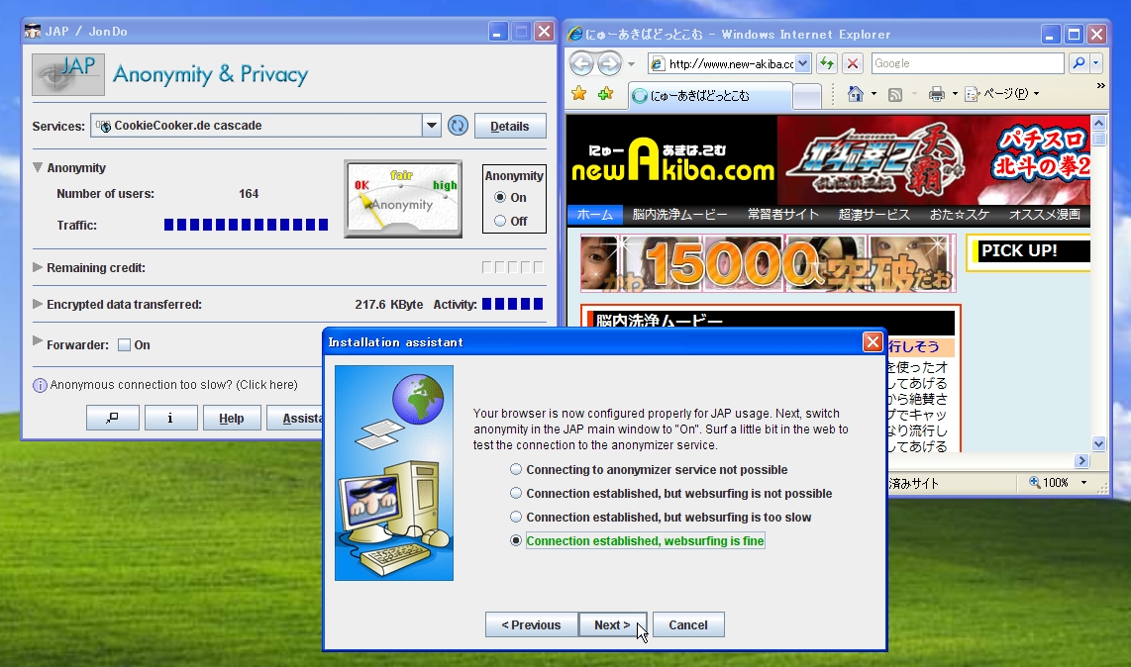Select 'Connection established, but websurfing is too slow'
This screenshot has height=667, width=1131.
pos(516,517)
